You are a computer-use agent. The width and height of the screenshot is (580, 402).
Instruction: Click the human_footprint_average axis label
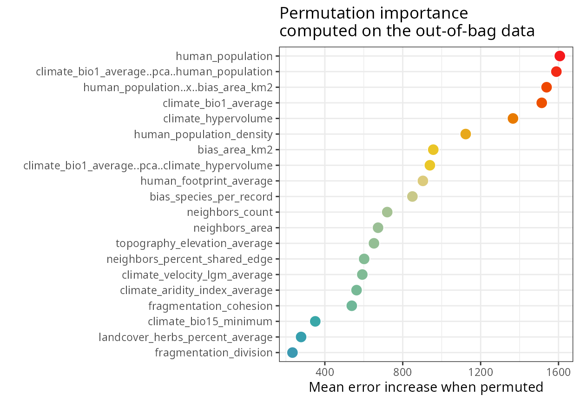(x=206, y=181)
